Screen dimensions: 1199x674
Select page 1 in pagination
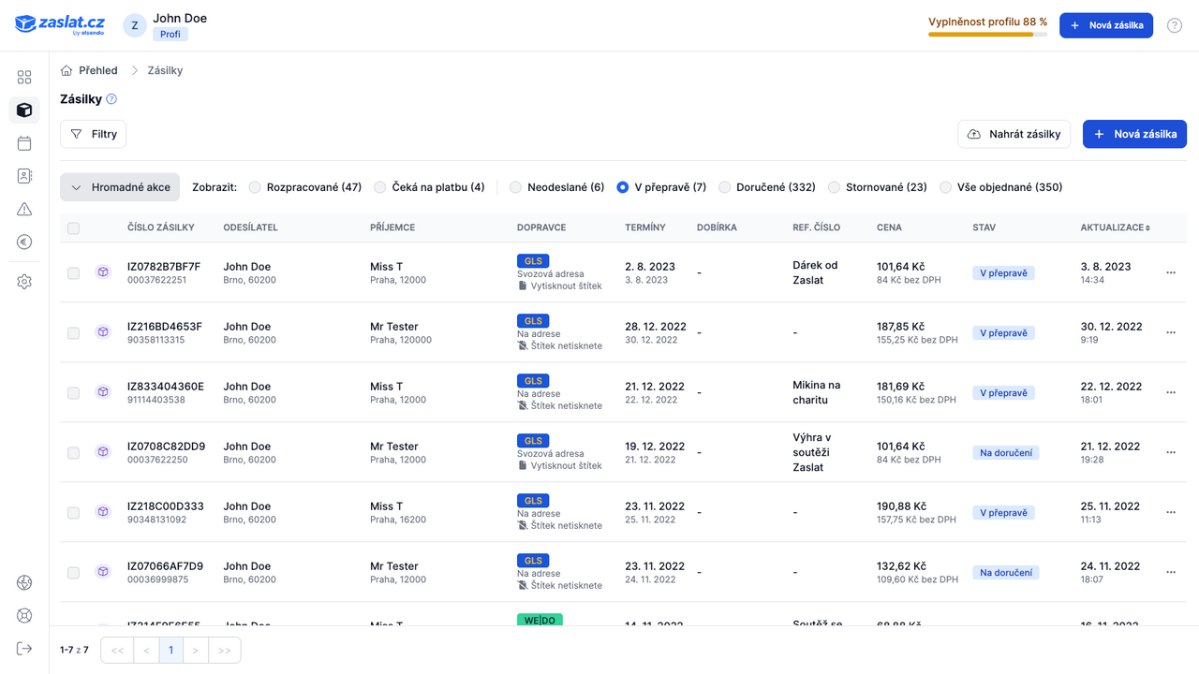pos(170,650)
